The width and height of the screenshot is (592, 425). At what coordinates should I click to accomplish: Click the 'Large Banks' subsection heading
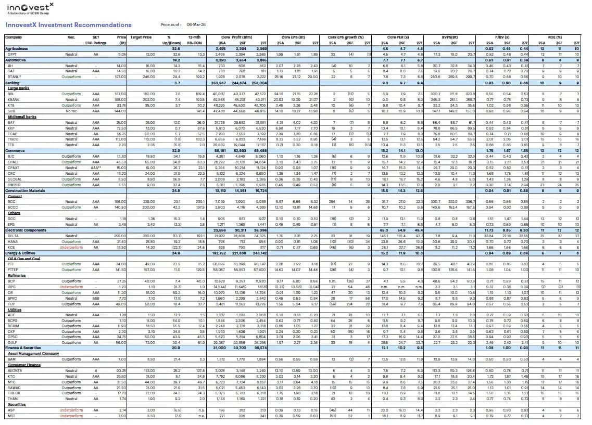pos(19,88)
